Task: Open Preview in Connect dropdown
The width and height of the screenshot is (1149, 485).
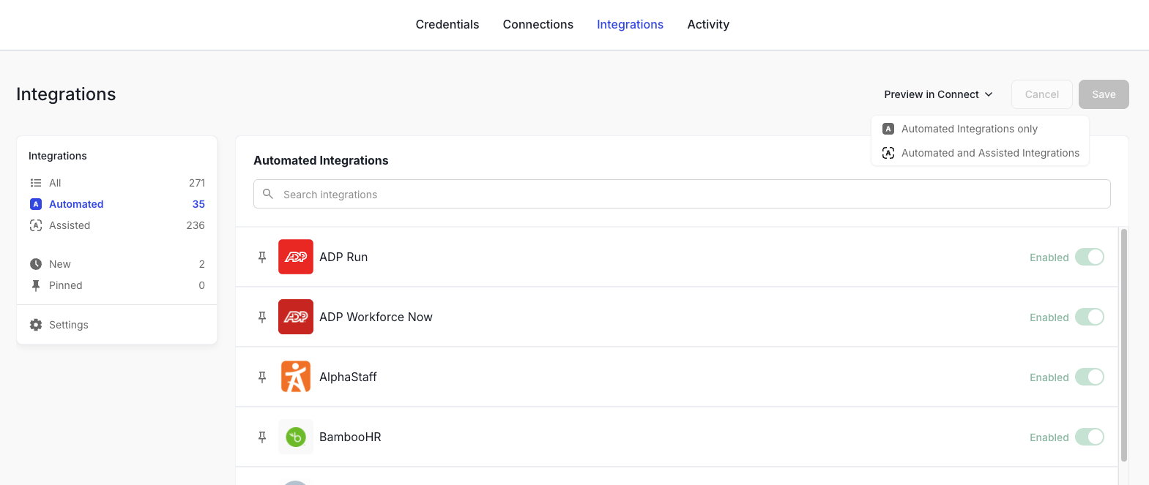Action: [x=938, y=94]
